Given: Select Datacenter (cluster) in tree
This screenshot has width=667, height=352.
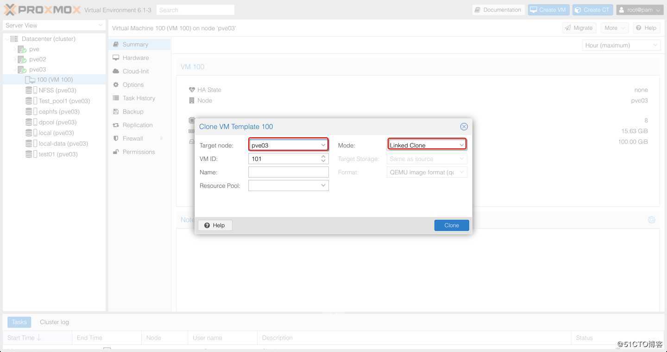Looking at the screenshot, I should click(x=48, y=39).
